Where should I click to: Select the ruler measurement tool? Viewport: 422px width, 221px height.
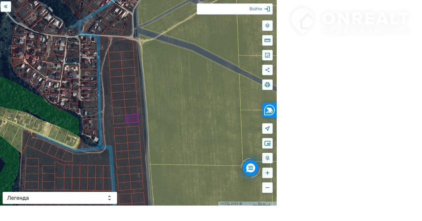pyautogui.click(x=267, y=40)
